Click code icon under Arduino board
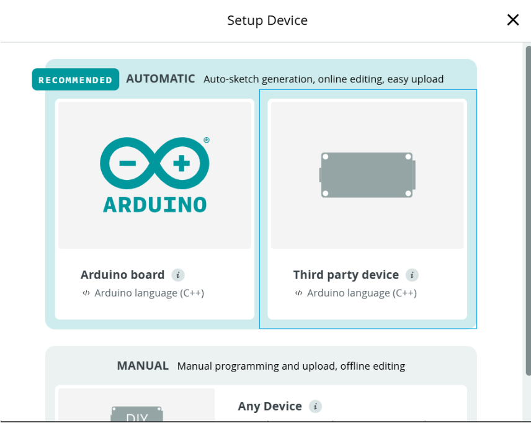Viewport: 531px width, 423px height. click(x=86, y=293)
